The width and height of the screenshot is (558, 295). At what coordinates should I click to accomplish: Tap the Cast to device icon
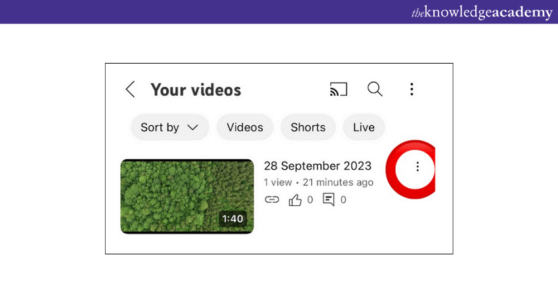(x=338, y=89)
